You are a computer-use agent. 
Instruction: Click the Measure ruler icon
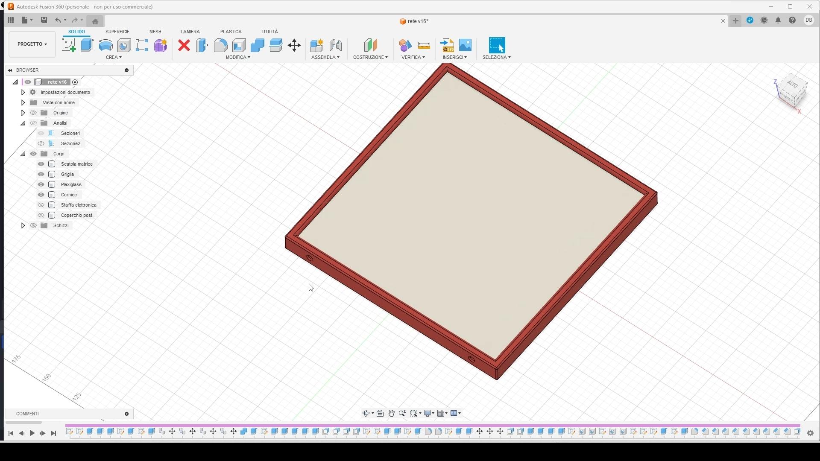pos(424,45)
